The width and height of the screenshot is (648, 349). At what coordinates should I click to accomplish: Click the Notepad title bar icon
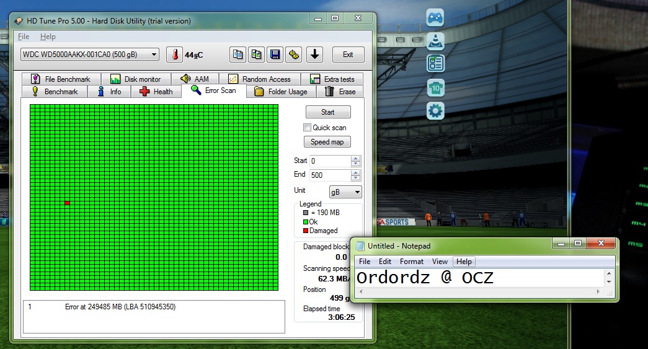(x=360, y=246)
